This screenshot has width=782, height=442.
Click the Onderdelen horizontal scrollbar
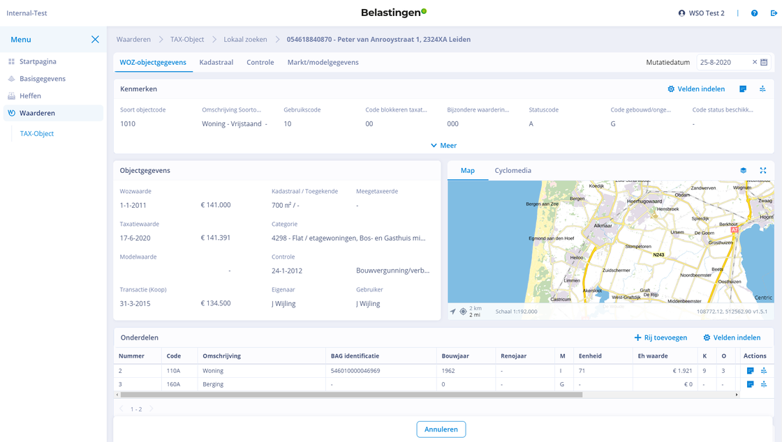[x=351, y=395]
